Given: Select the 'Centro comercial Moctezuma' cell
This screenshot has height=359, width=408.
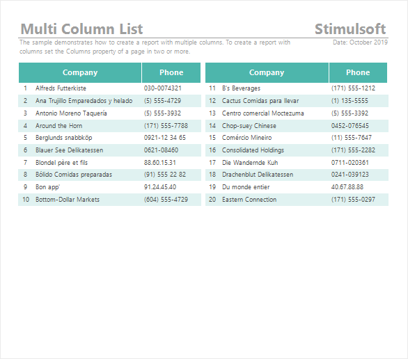Looking at the screenshot, I should point(263,113).
